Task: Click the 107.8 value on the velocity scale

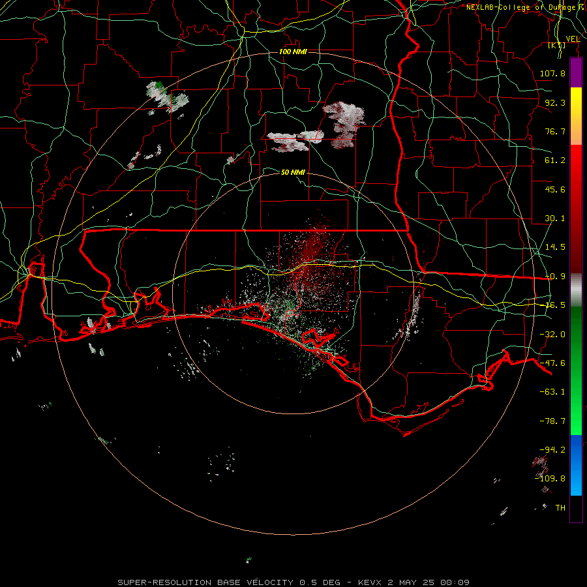Action: [x=552, y=73]
